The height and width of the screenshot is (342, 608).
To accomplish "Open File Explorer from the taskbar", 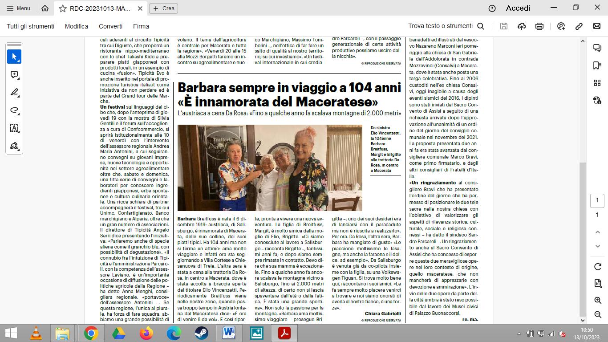I will [63, 333].
